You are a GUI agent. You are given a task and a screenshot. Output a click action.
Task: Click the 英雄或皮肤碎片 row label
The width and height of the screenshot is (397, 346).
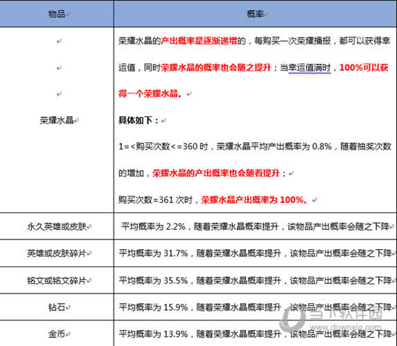(x=57, y=253)
